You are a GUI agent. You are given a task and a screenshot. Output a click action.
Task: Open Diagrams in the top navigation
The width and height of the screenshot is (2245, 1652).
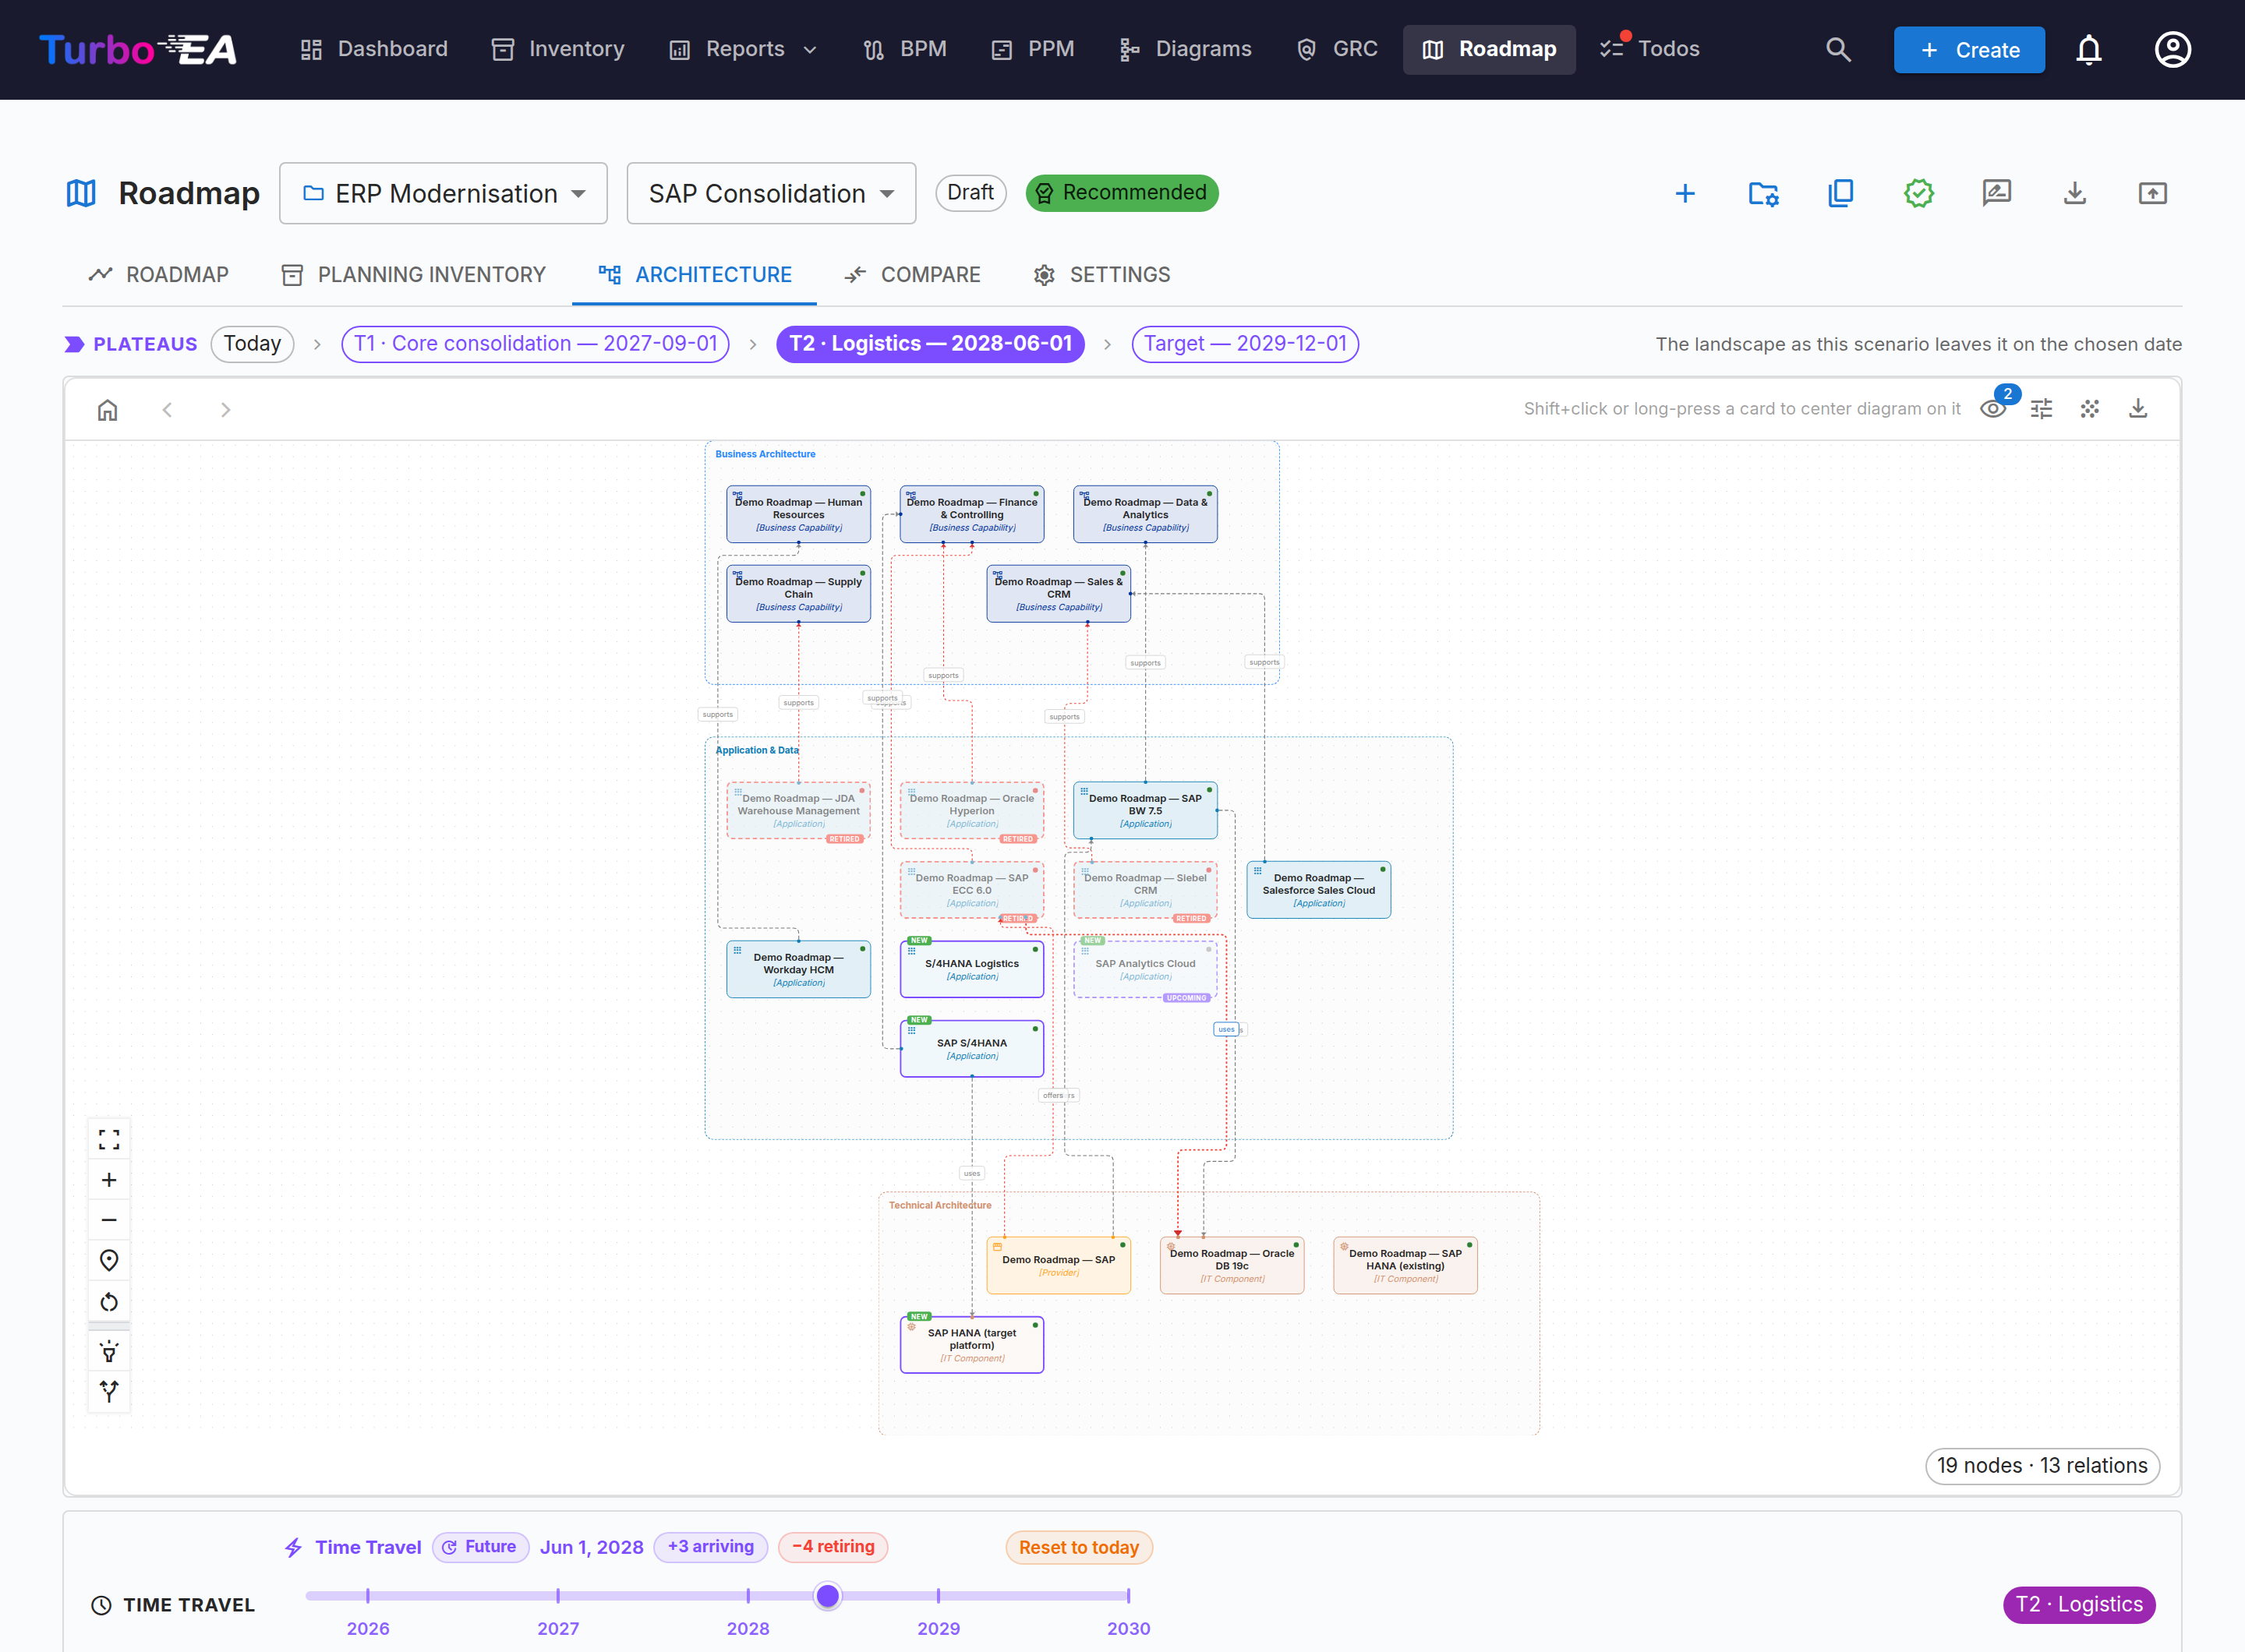1186,49
